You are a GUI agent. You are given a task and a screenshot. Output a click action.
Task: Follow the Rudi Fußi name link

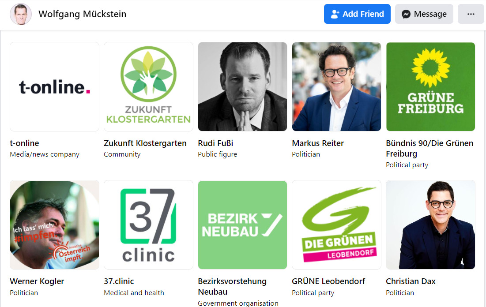coord(215,143)
